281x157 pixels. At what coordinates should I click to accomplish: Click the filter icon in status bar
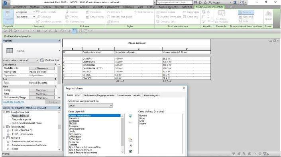pyautogui.click(x=265, y=154)
